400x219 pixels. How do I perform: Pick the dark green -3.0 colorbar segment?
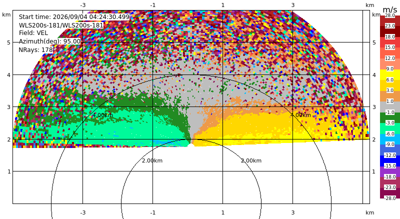point(390,117)
